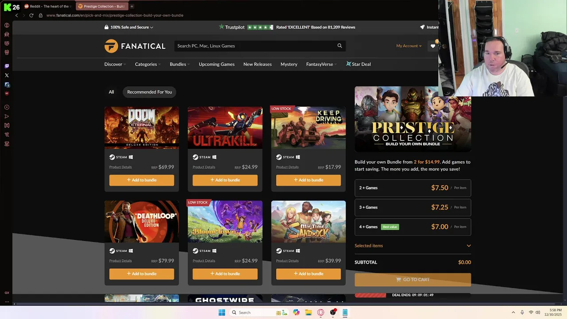This screenshot has height=319, width=567.
Task: Expand the Bundles menu
Action: tap(179, 64)
